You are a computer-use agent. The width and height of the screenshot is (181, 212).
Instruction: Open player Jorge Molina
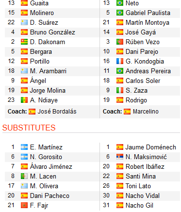(48, 91)
